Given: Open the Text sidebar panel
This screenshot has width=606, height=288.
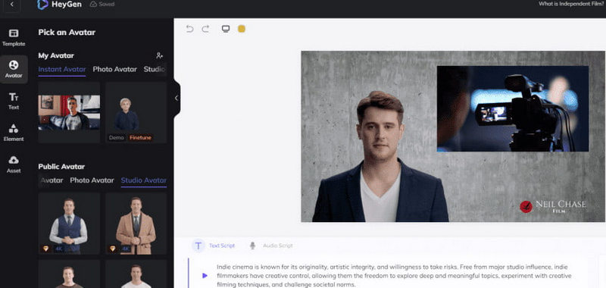Looking at the screenshot, I should 14,101.
